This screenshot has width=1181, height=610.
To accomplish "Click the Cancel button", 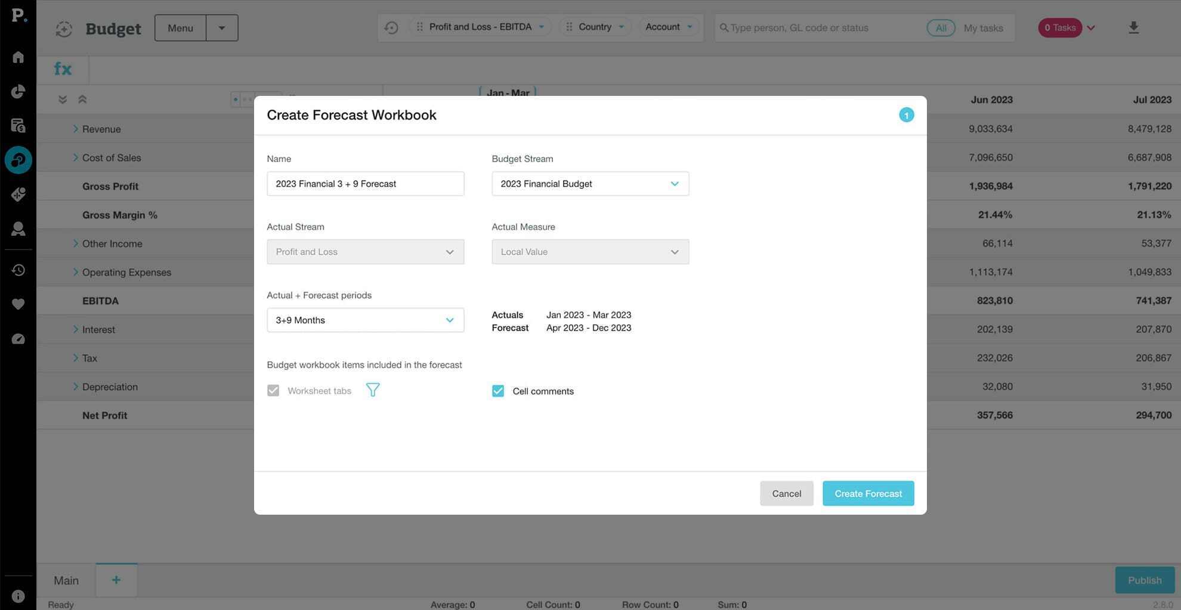I will pyautogui.click(x=786, y=493).
